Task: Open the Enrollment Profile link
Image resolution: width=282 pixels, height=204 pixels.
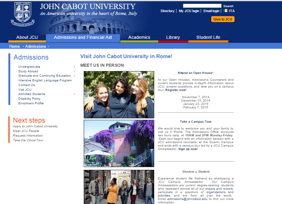Action: (31, 103)
